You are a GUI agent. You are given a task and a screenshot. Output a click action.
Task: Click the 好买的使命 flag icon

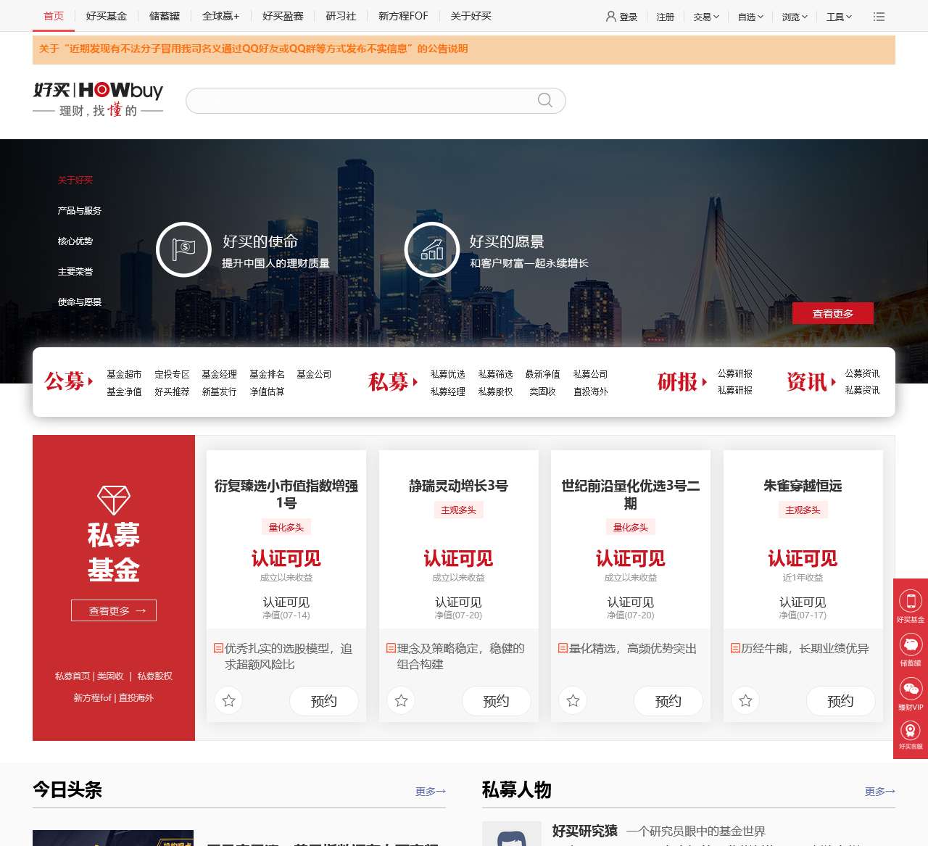[x=183, y=249]
